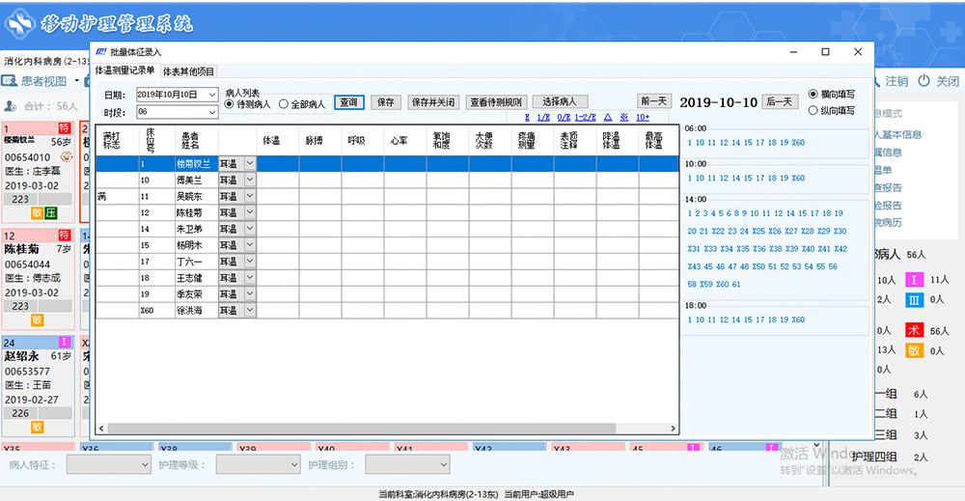Click bed 19 link under 18:00
Screen dimensions: 965x501
click(x=784, y=320)
